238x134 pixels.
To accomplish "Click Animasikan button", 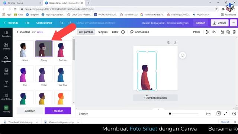I will (140, 32).
